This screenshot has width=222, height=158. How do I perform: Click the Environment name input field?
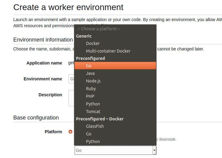coord(71,79)
